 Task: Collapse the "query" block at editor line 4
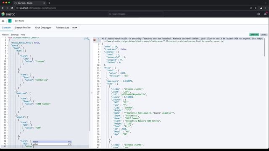tap(7, 46)
